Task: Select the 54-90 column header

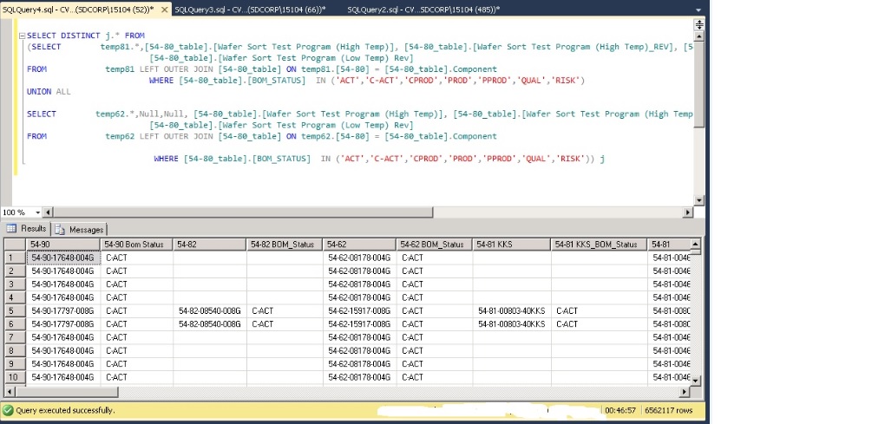Action: (63, 245)
